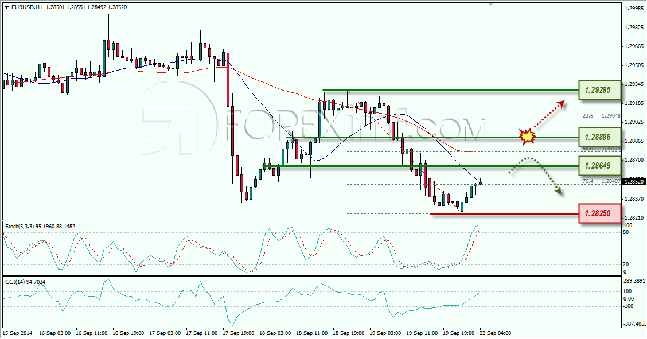Click the 289.3891 value on CCI scale
This screenshot has width=647, height=339.
(x=634, y=280)
